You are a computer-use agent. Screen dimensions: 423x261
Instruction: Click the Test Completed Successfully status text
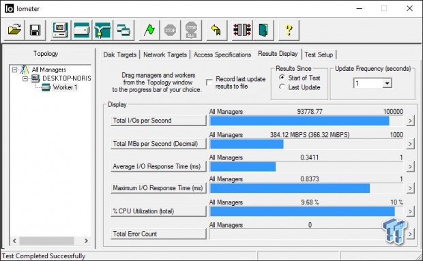pyautogui.click(x=44, y=256)
